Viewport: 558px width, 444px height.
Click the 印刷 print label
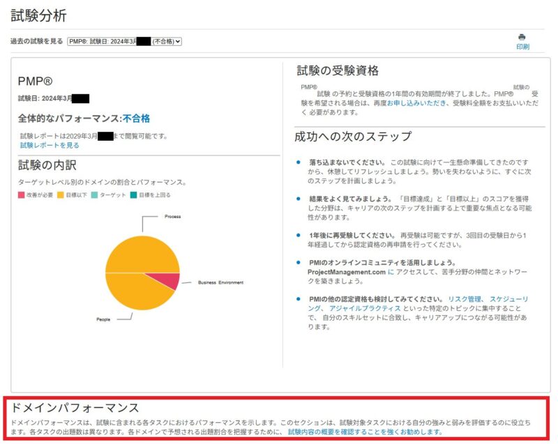(522, 47)
